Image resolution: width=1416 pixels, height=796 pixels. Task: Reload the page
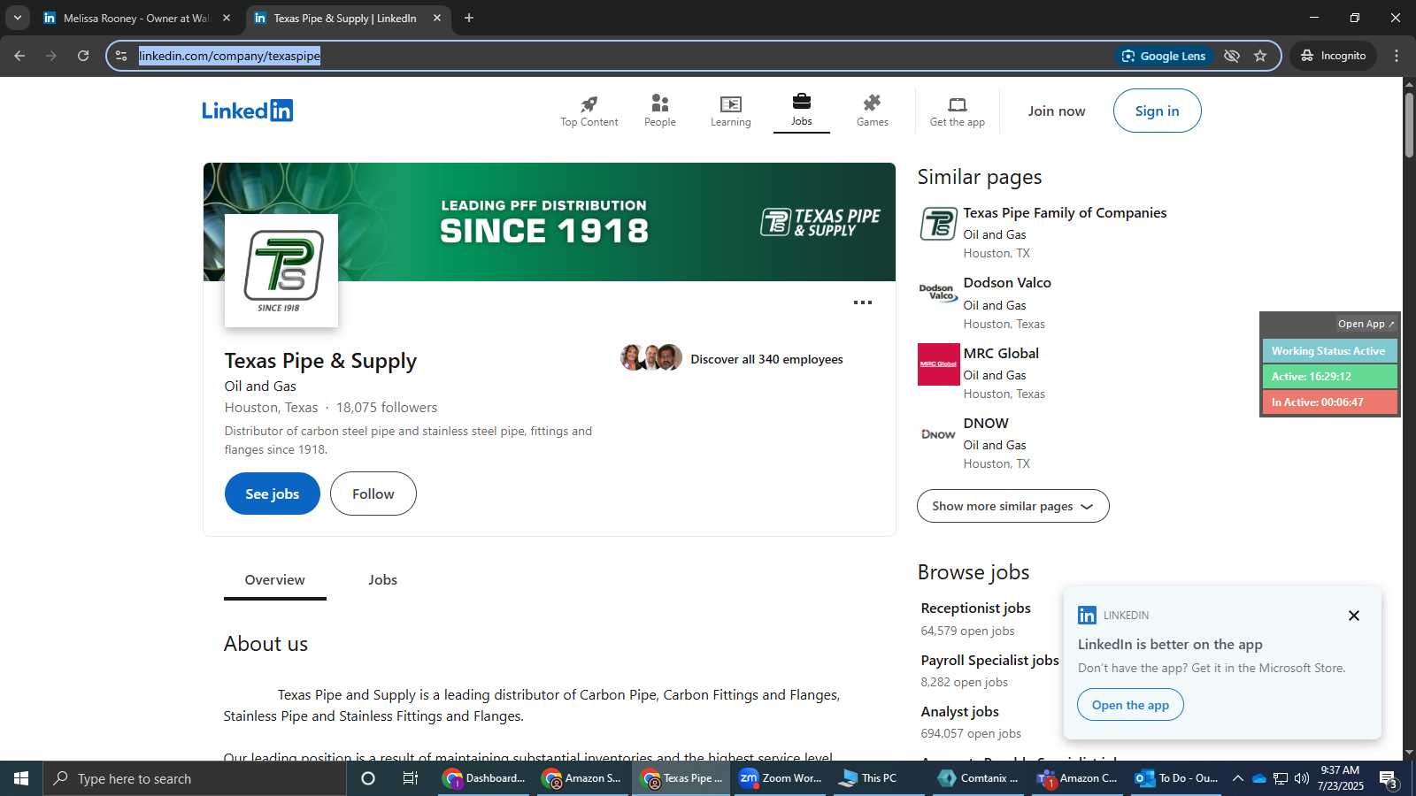[x=83, y=56]
